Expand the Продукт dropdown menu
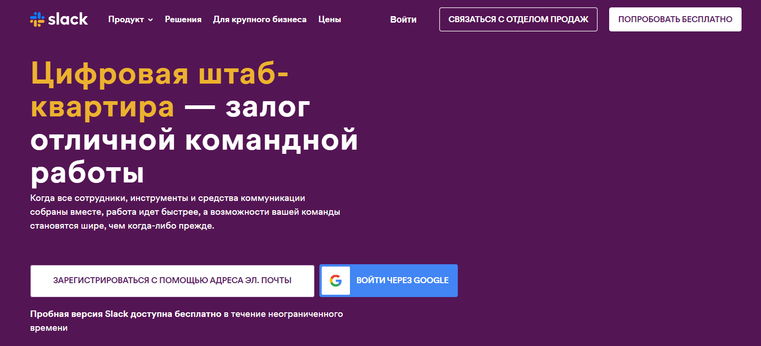Screen dimensions: 761x346 (131, 19)
